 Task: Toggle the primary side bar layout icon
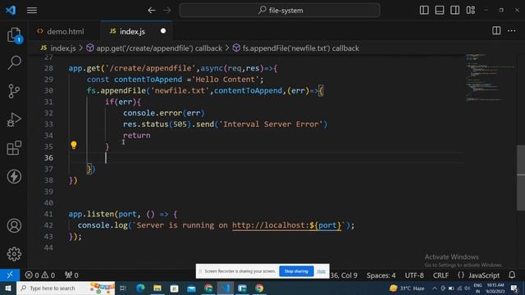[x=424, y=10]
